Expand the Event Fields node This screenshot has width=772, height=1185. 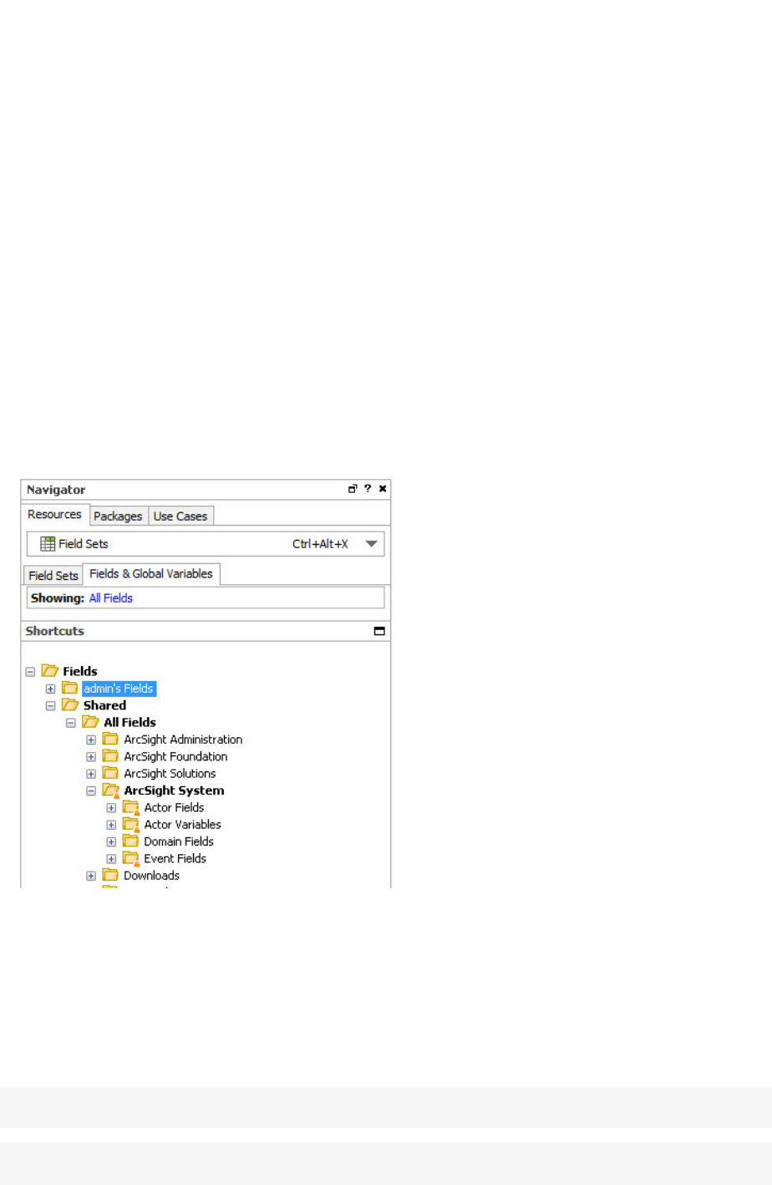pos(111,859)
